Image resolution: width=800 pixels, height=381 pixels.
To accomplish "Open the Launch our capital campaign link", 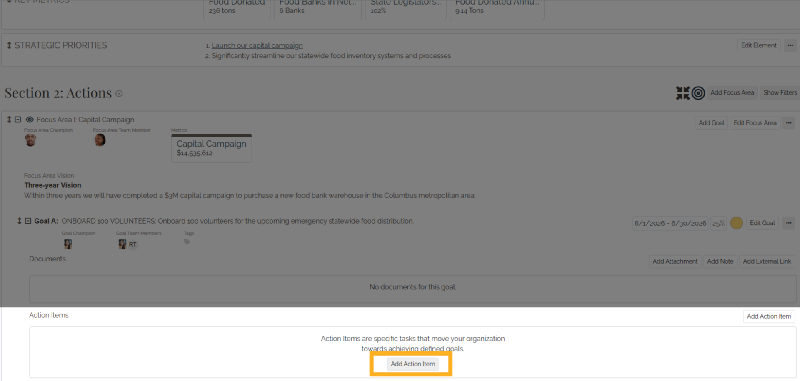I will click(x=257, y=45).
